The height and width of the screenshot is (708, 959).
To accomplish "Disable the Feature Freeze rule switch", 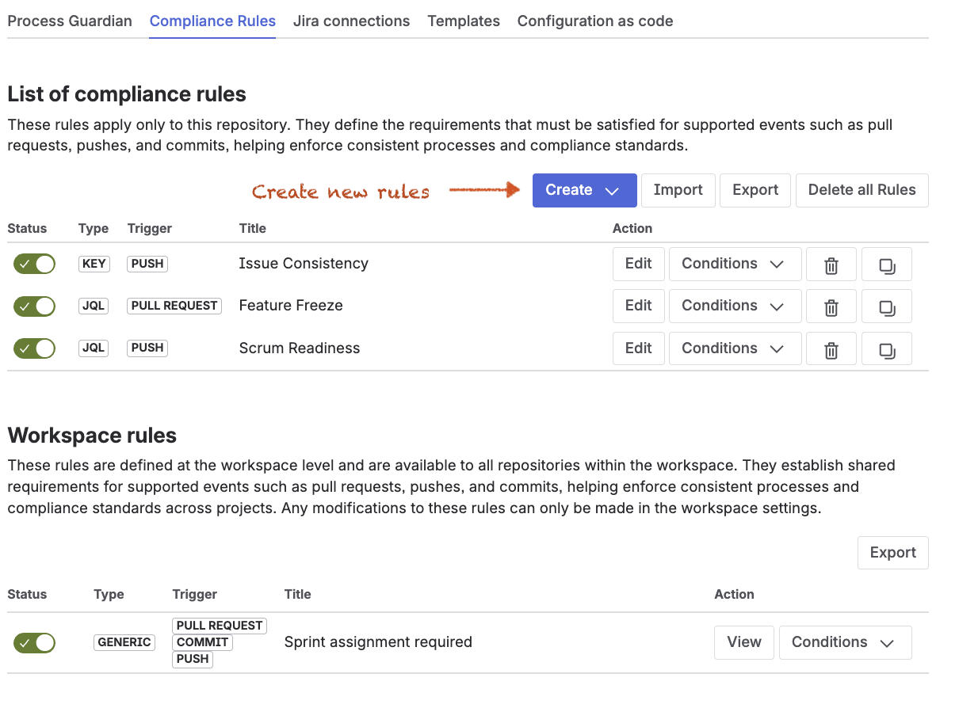I will tap(34, 306).
